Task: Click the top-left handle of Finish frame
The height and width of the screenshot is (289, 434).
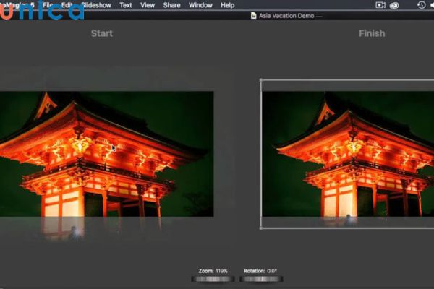Action: click(x=261, y=80)
